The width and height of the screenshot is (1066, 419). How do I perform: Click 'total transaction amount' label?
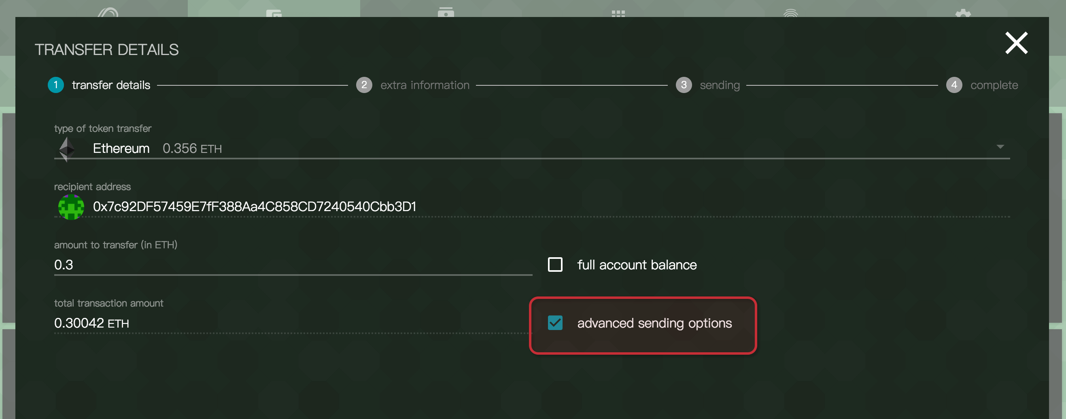(108, 303)
